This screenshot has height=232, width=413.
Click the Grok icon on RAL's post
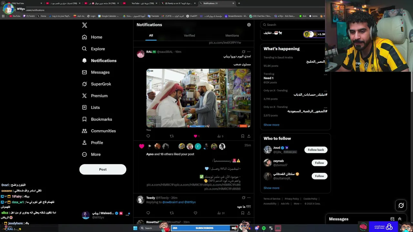(244, 52)
